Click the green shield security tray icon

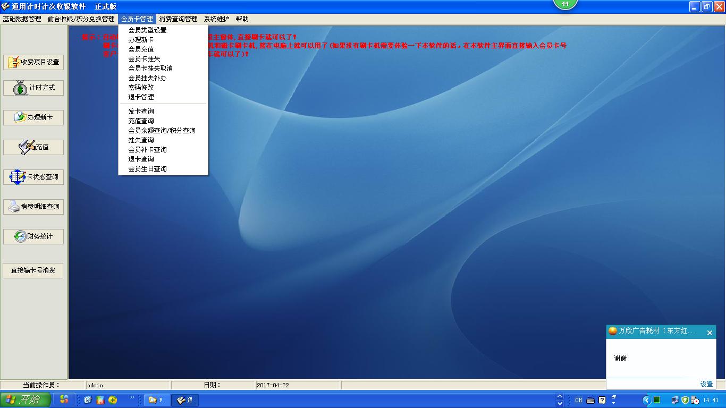[685, 400]
